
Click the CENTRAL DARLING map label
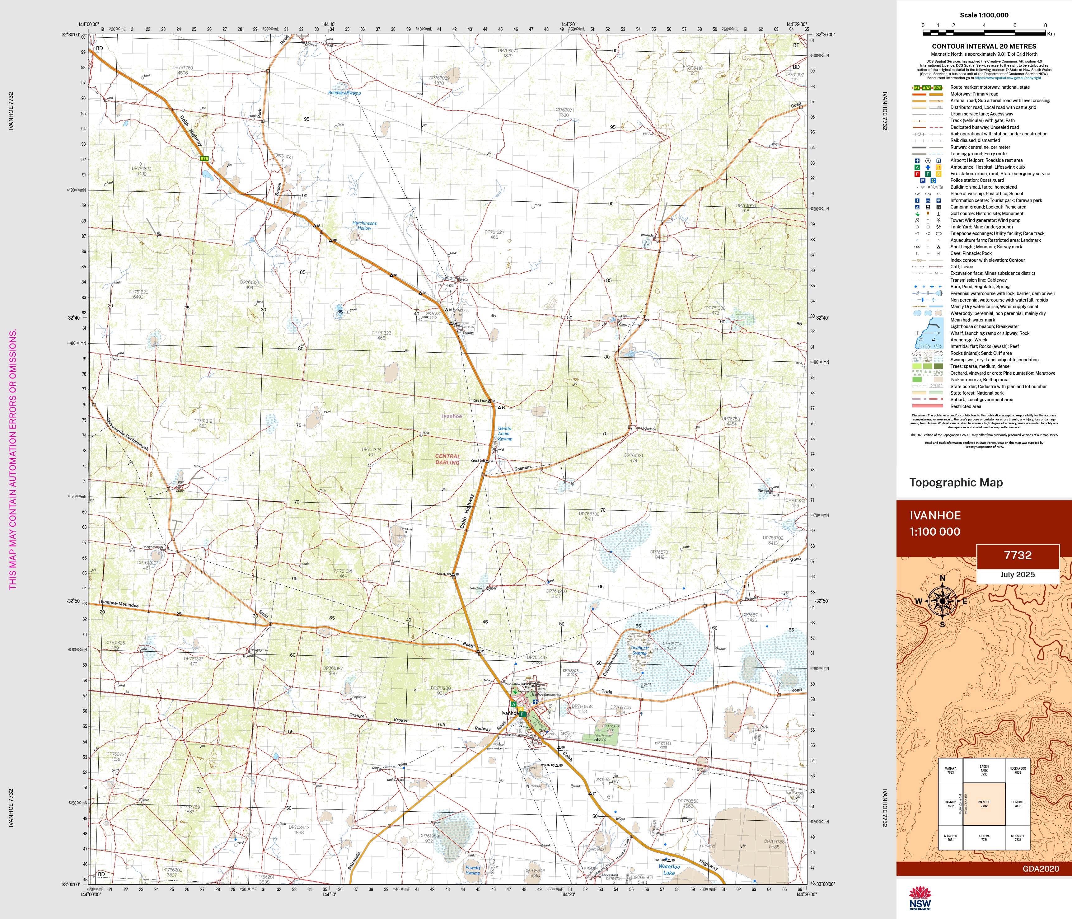click(x=447, y=459)
